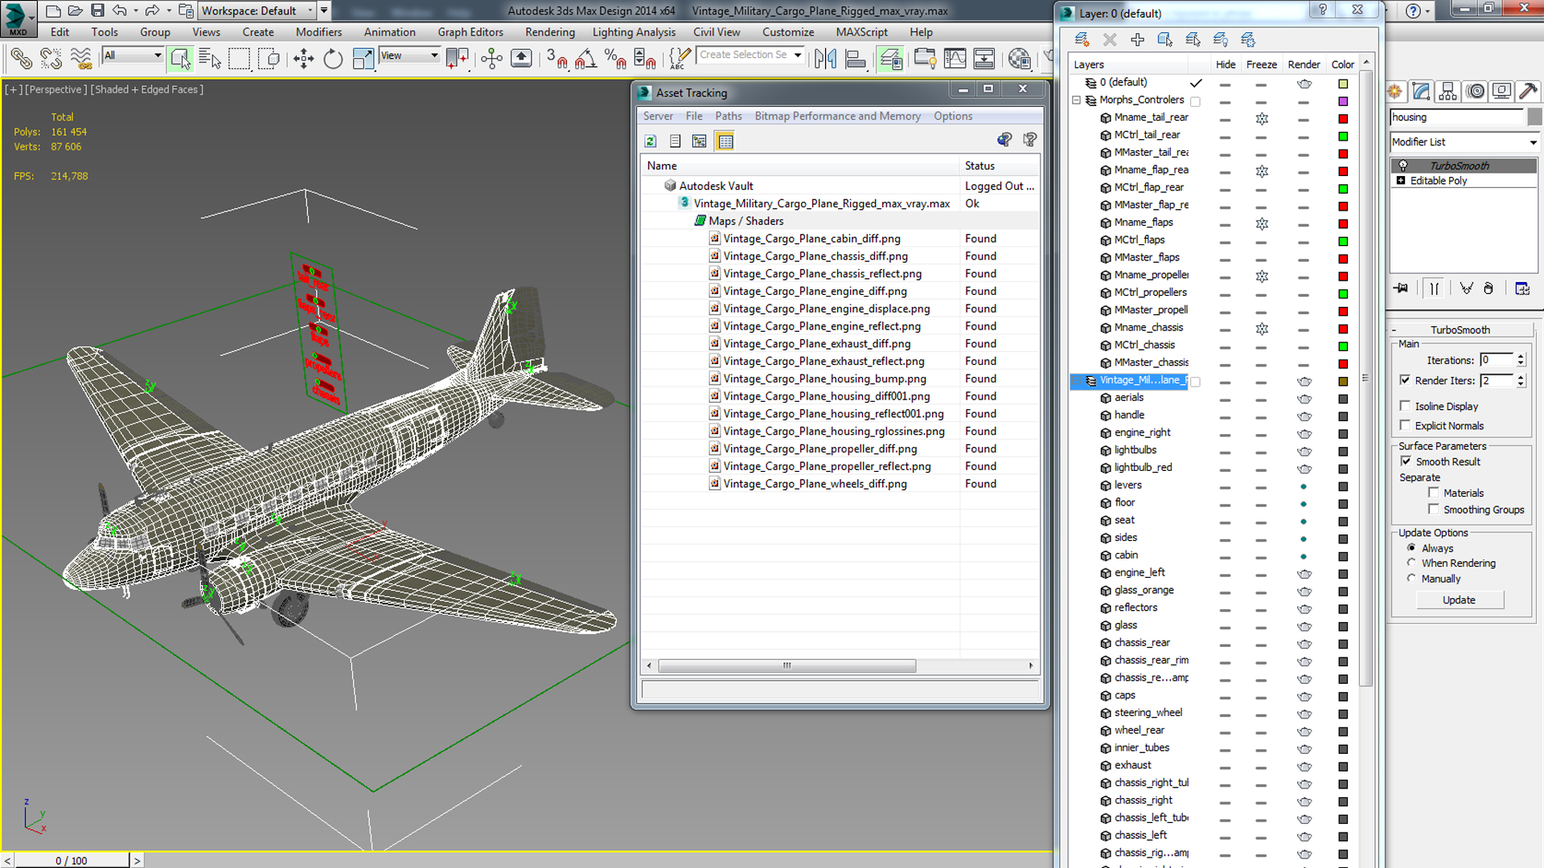
Task: Toggle the Percent Snap button
Action: pos(615,59)
